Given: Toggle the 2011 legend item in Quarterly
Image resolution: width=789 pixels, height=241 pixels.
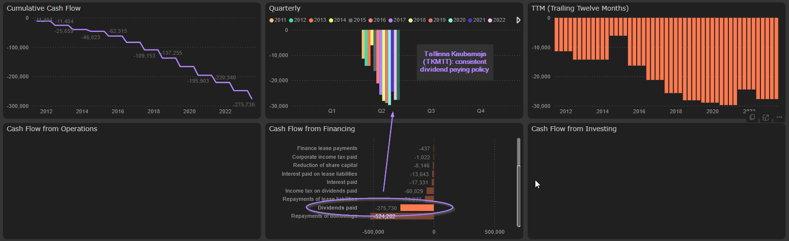Looking at the screenshot, I should [x=278, y=20].
